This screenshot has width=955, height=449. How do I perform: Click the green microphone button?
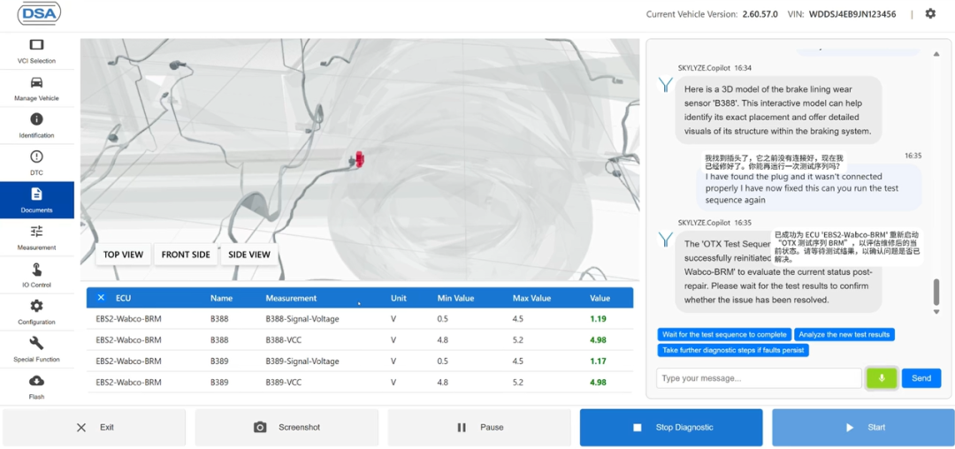(x=882, y=377)
